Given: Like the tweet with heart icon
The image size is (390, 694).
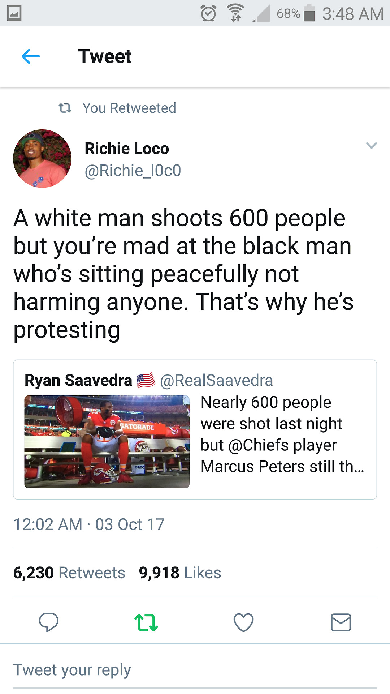Looking at the screenshot, I should 244,622.
